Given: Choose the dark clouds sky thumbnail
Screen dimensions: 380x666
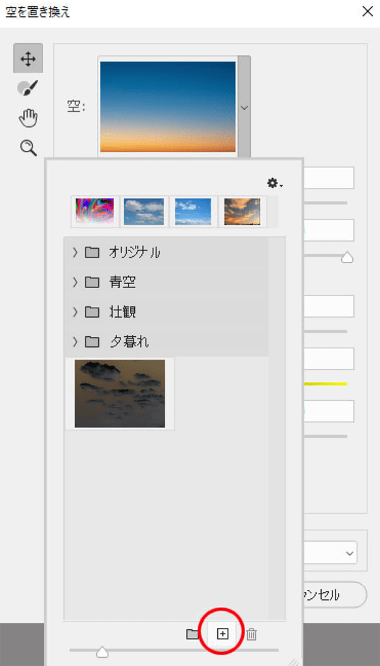Looking at the screenshot, I should pyautogui.click(x=120, y=393).
